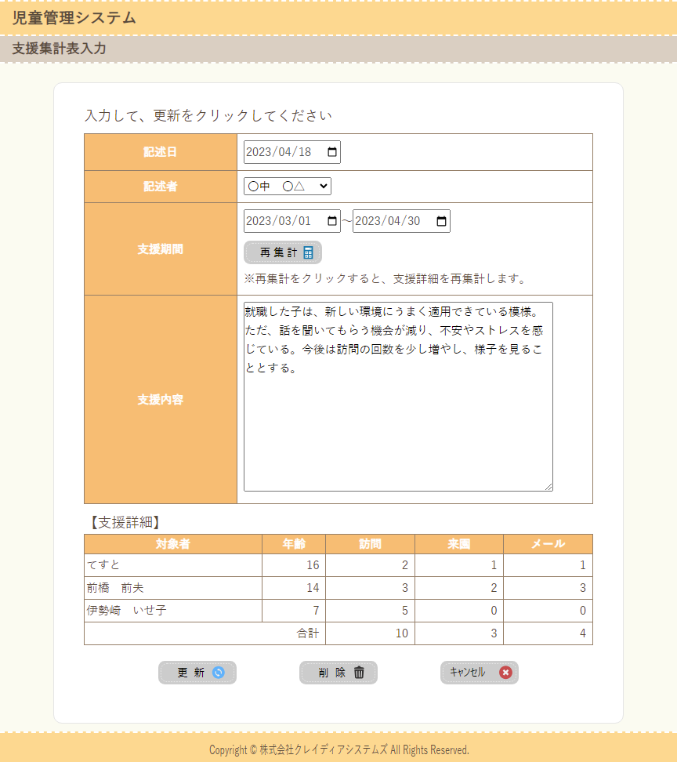Select the end date field 2023/04/30
The height and width of the screenshot is (762, 677).
tap(390, 222)
